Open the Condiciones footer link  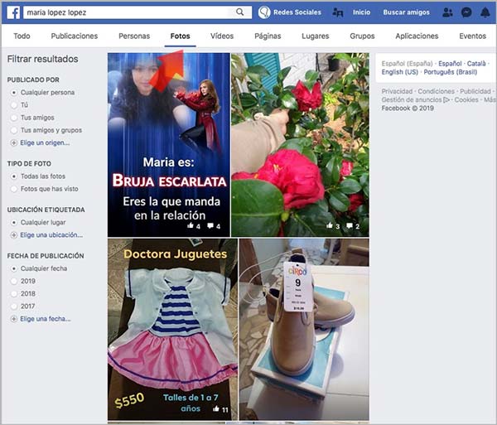coord(436,91)
